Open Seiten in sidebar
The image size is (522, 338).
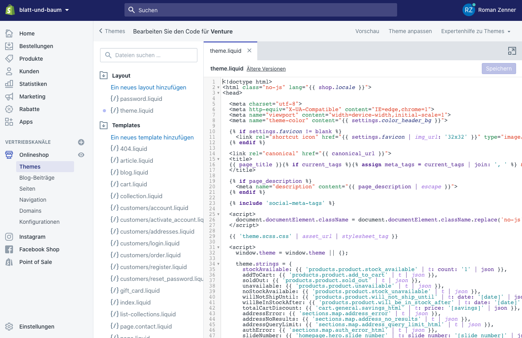(x=27, y=189)
